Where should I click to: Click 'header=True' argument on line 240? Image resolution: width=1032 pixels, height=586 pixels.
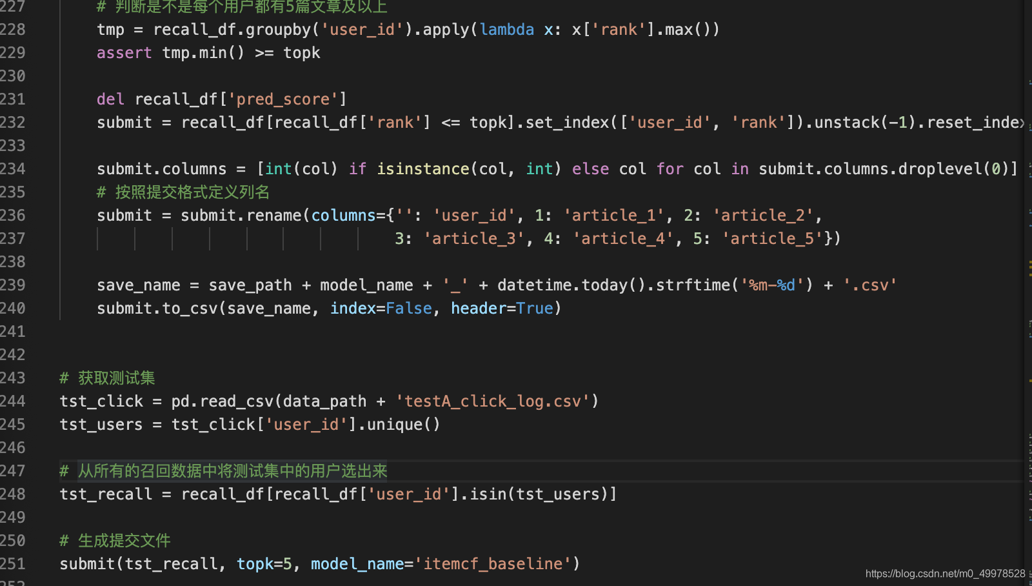tap(502, 308)
